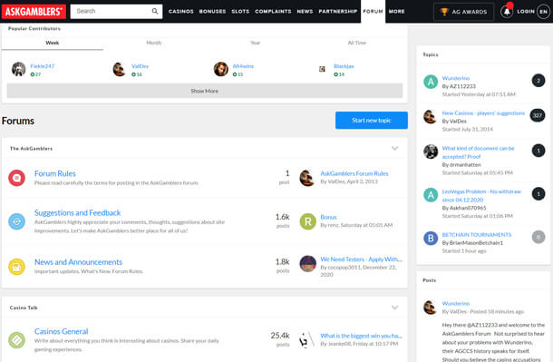Click the News and Announcements yellow icon
The image size is (553, 362).
[x=16, y=267]
